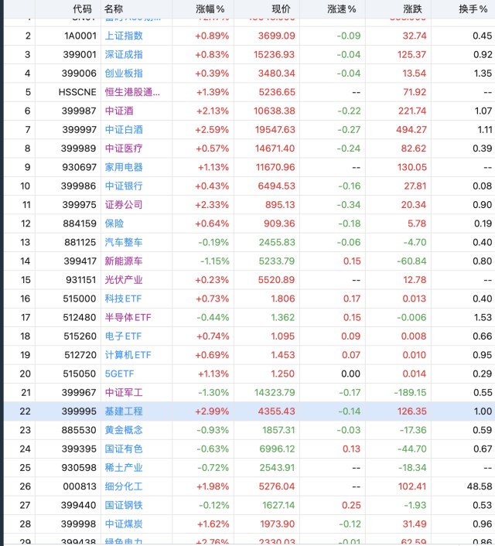Image resolution: width=495 pixels, height=546 pixels.
Task: Click row number 28
Action: 26,524
